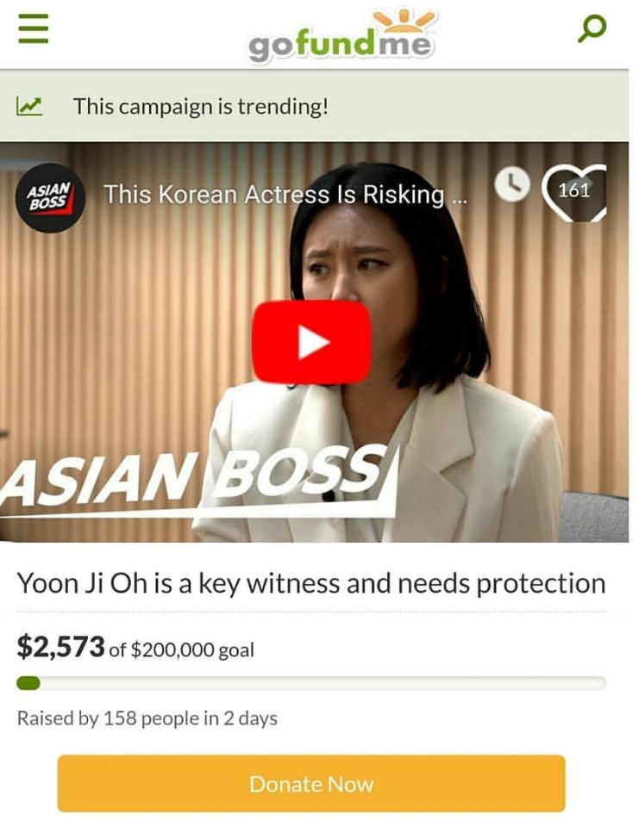Open the Asian Boss channel avatar

pos(50,196)
